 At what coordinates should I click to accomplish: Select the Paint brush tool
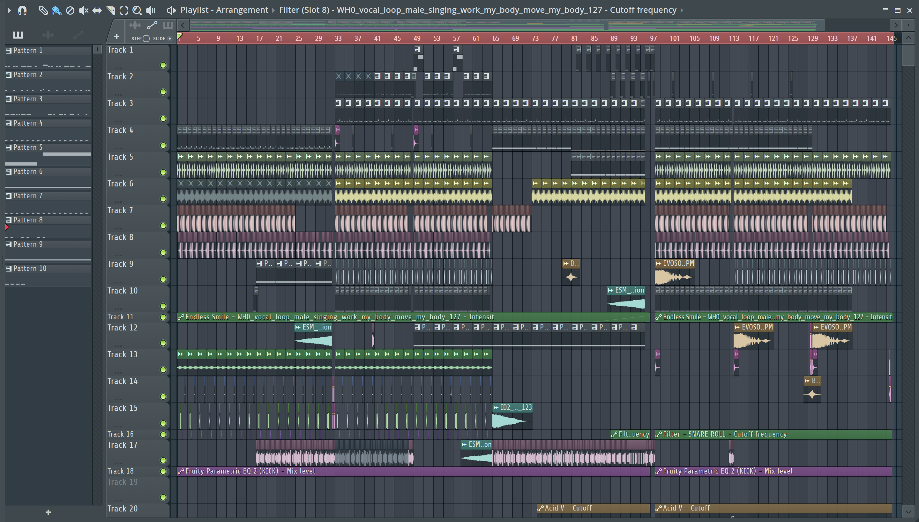pyautogui.click(x=56, y=11)
